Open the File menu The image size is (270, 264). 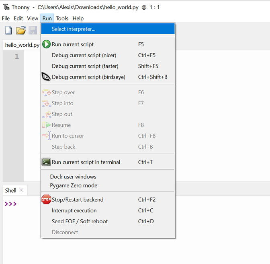pyautogui.click(x=6, y=18)
